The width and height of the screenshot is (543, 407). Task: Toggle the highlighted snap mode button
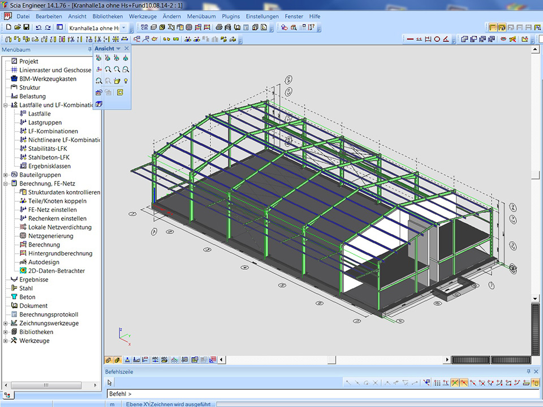click(455, 383)
